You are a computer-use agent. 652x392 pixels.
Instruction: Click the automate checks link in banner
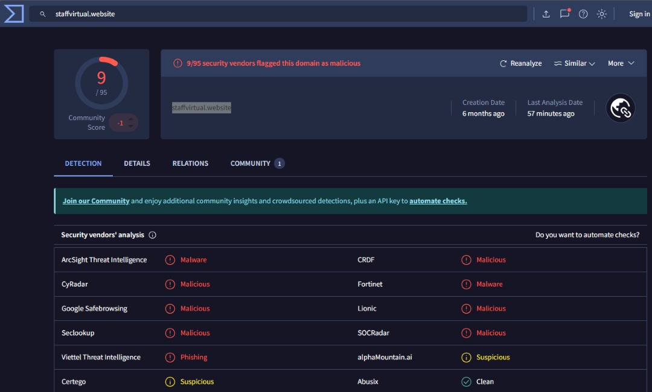pyautogui.click(x=438, y=201)
